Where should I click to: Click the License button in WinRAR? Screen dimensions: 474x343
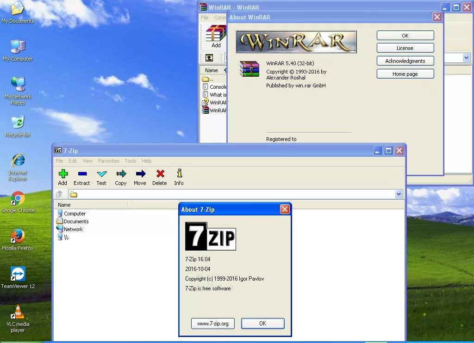[x=405, y=48]
